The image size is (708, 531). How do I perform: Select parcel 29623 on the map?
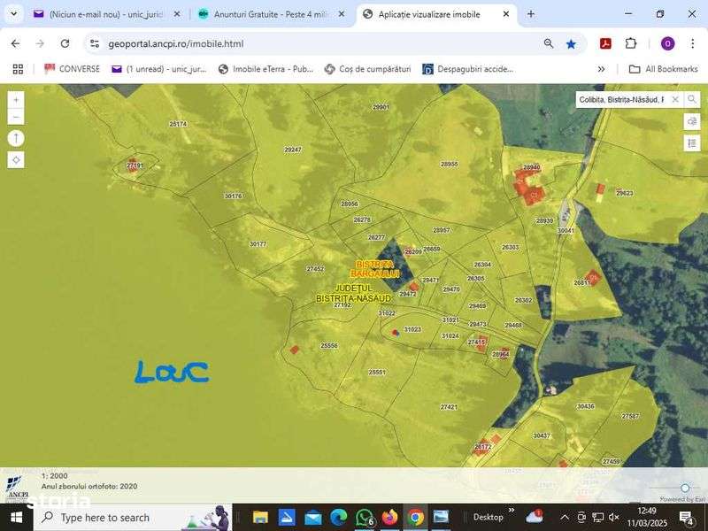[x=625, y=193]
